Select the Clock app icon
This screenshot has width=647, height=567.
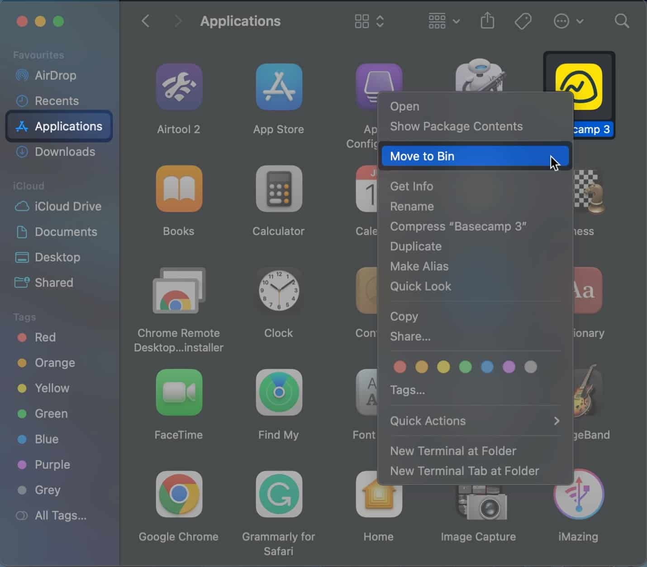click(x=279, y=290)
